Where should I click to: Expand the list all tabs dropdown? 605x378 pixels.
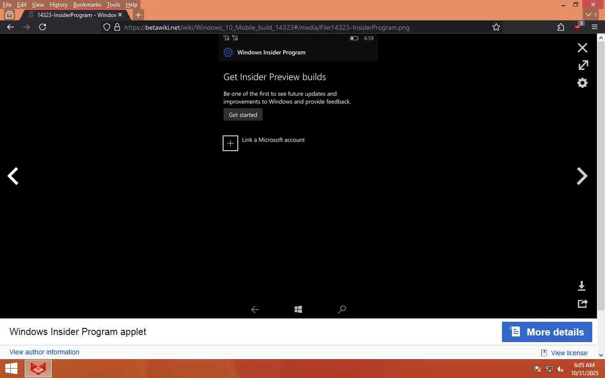(591, 15)
